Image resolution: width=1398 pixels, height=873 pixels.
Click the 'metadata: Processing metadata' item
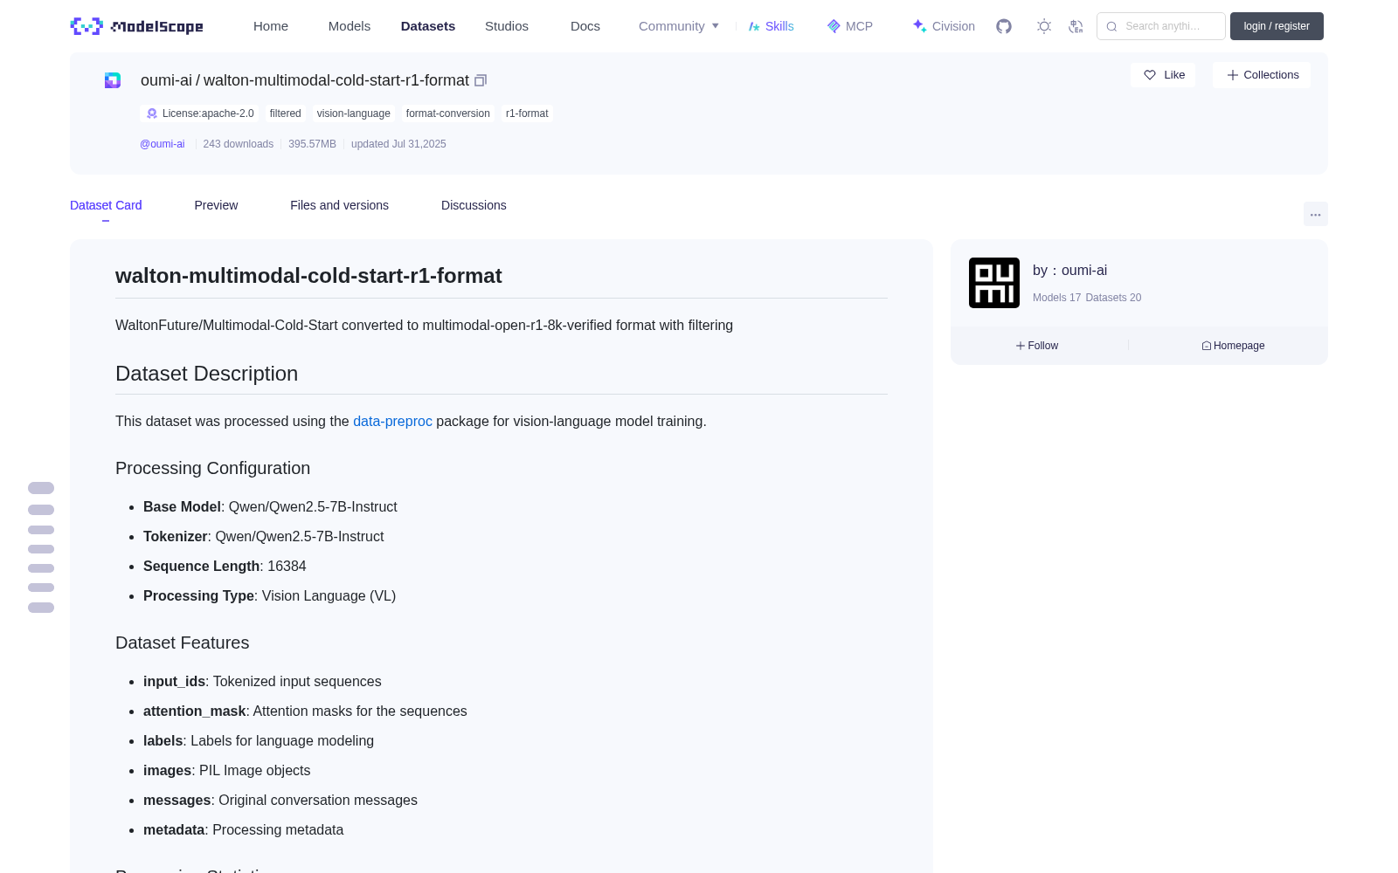[x=243, y=829]
